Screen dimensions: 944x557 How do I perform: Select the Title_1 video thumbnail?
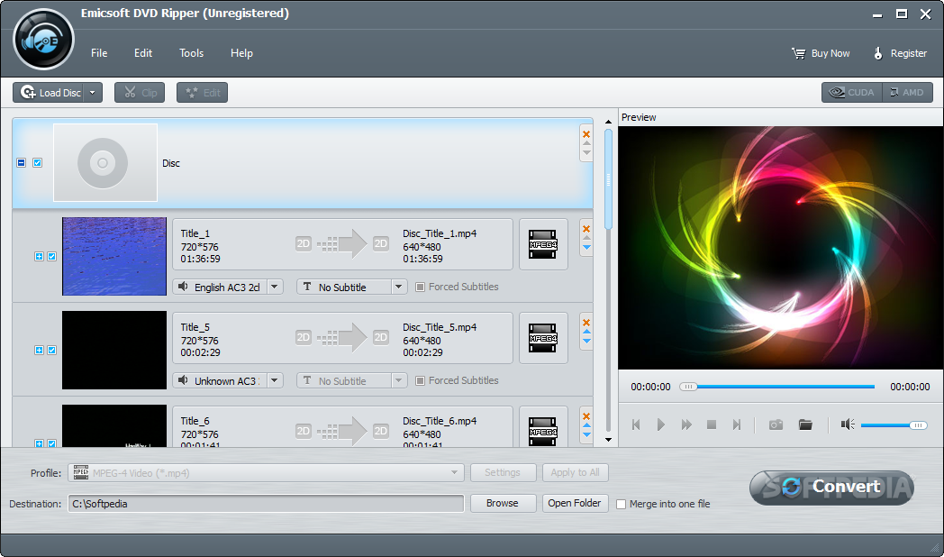tap(114, 257)
